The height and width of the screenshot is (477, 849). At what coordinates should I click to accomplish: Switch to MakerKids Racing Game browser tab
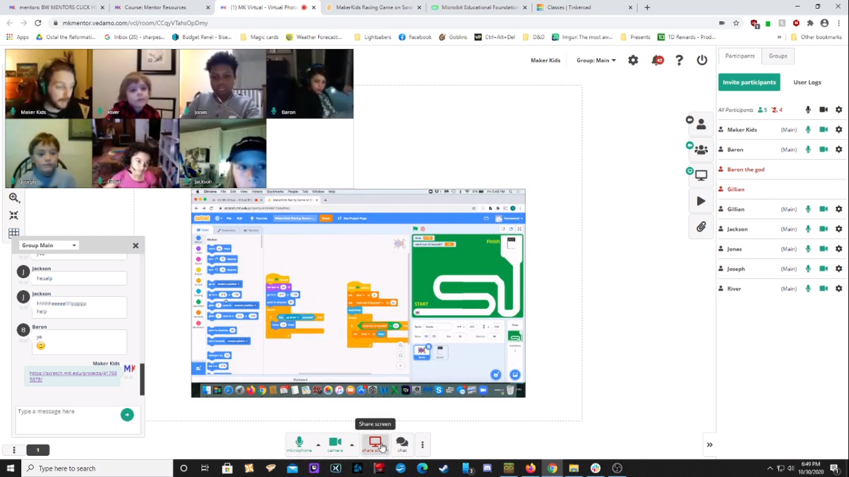pyautogui.click(x=374, y=7)
